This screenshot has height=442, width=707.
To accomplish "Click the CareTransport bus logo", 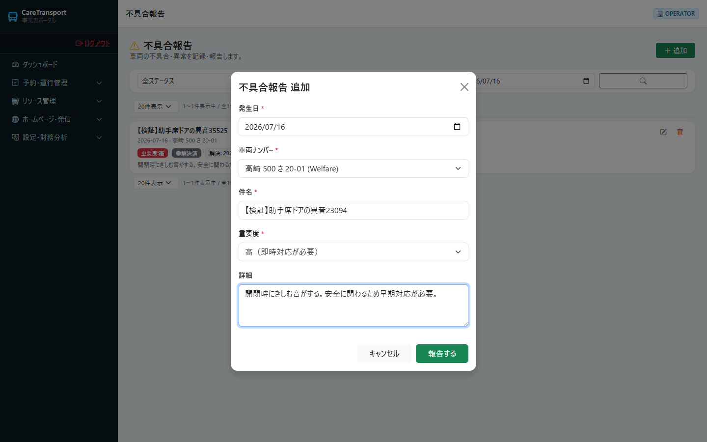I will (13, 17).
